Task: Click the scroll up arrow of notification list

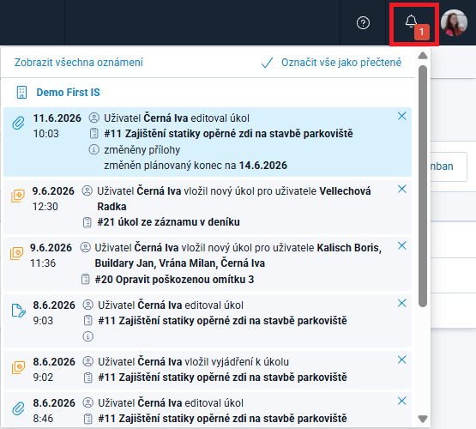Action: [423, 56]
